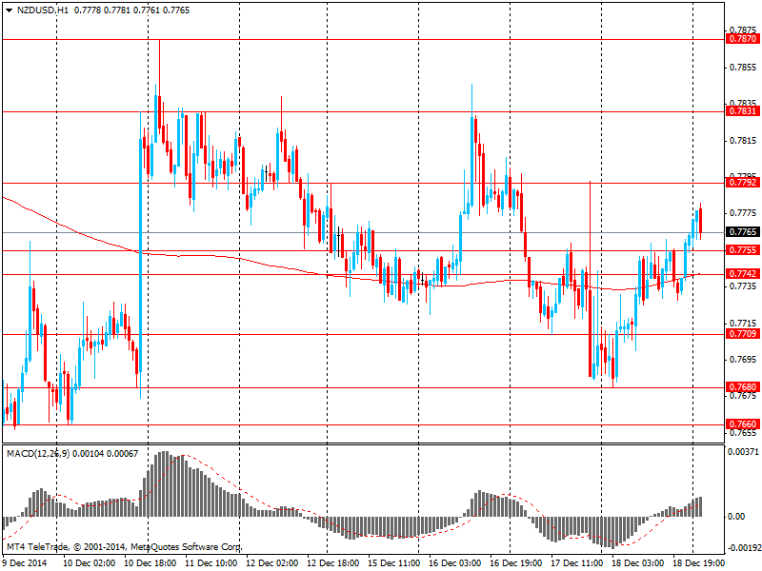This screenshot has width=762, height=571.
Task: Select the 0.7709 support level label
Action: coord(742,334)
